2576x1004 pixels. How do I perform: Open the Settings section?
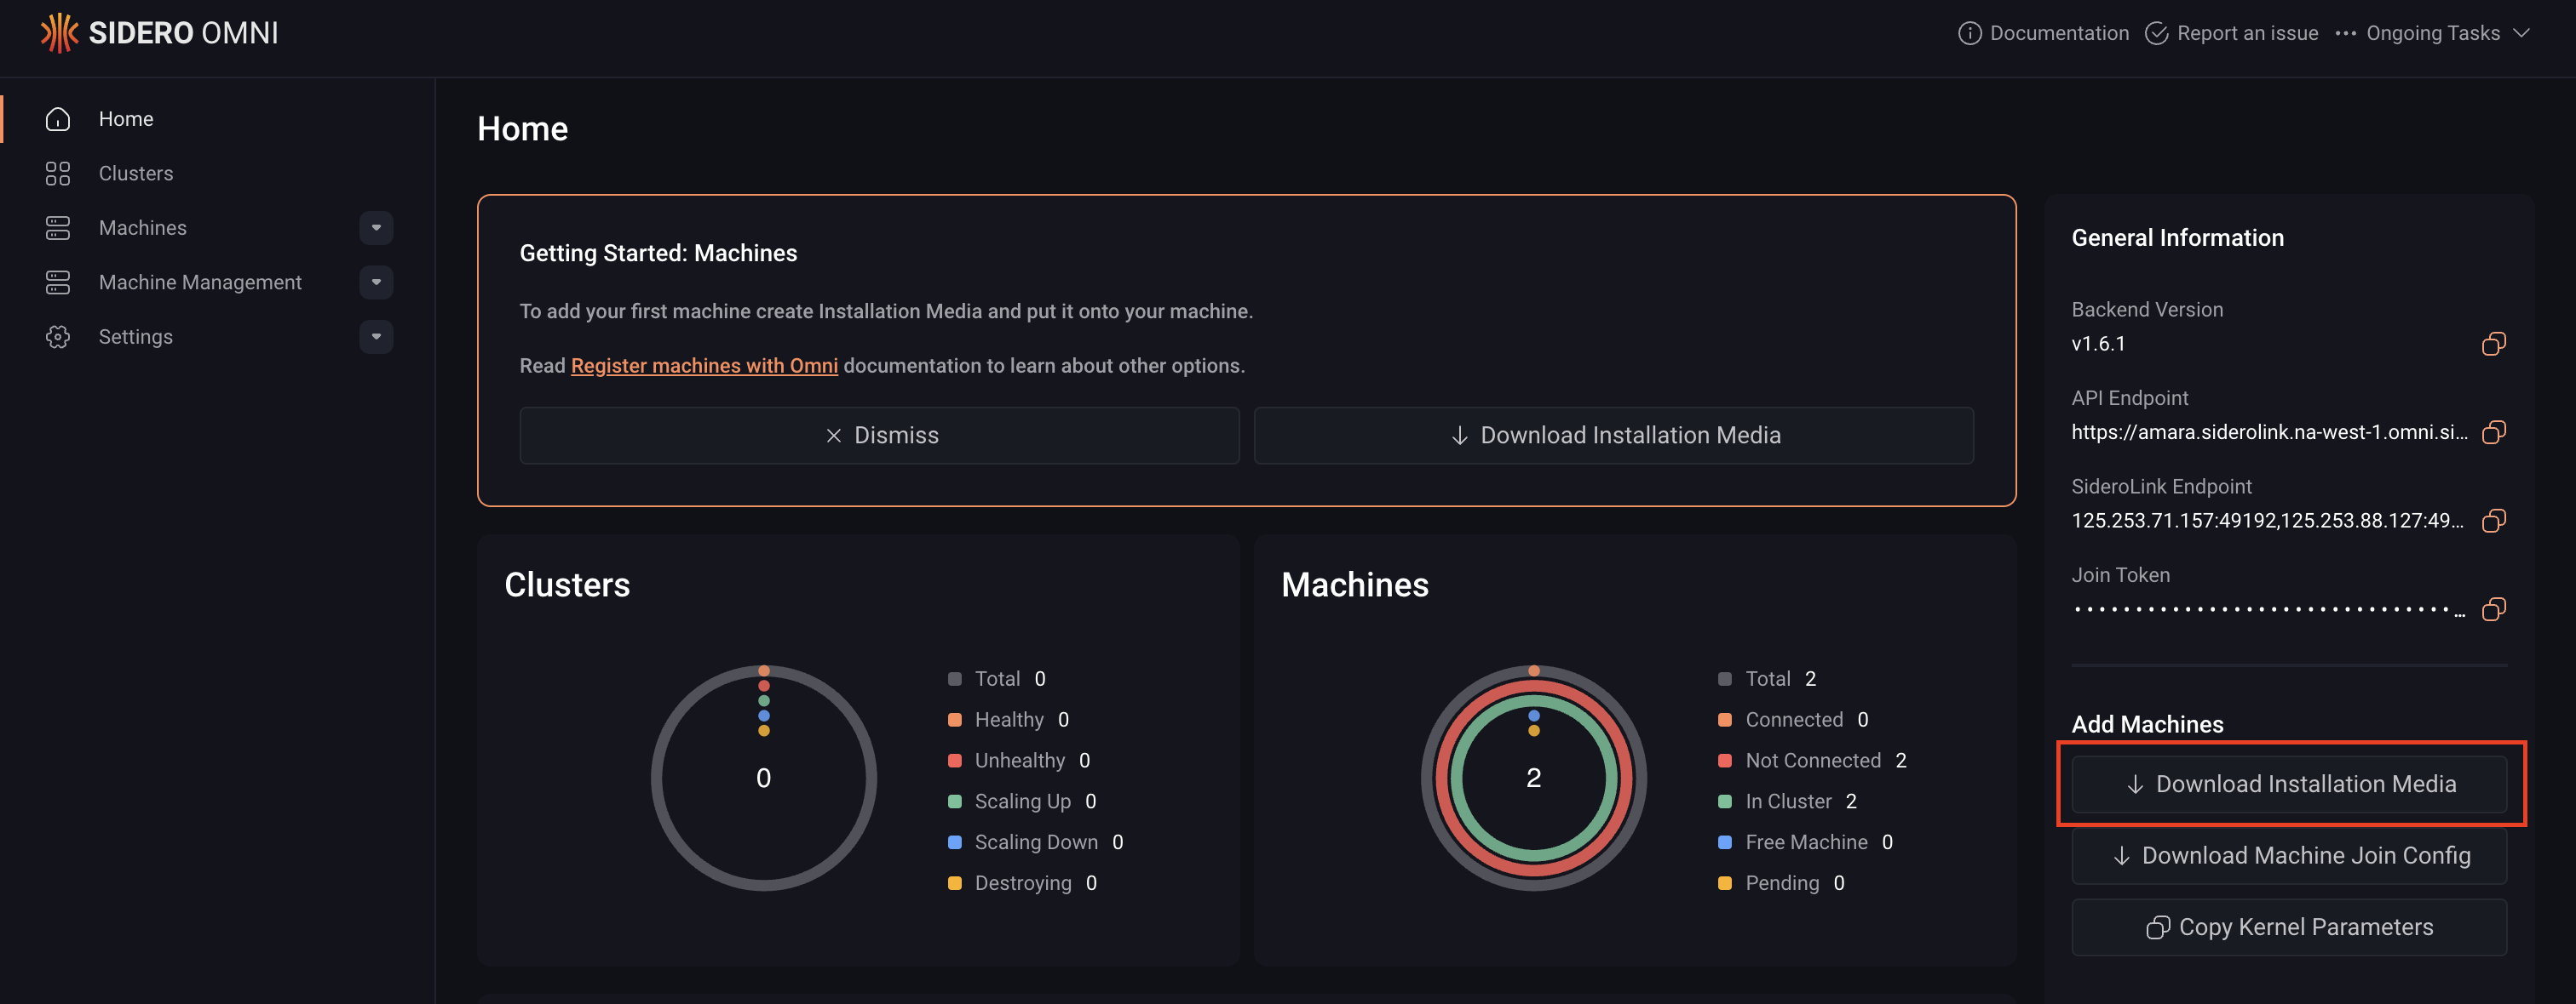(136, 337)
